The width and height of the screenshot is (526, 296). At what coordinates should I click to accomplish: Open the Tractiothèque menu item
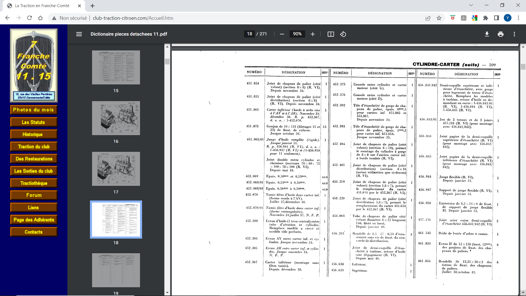pos(34,183)
